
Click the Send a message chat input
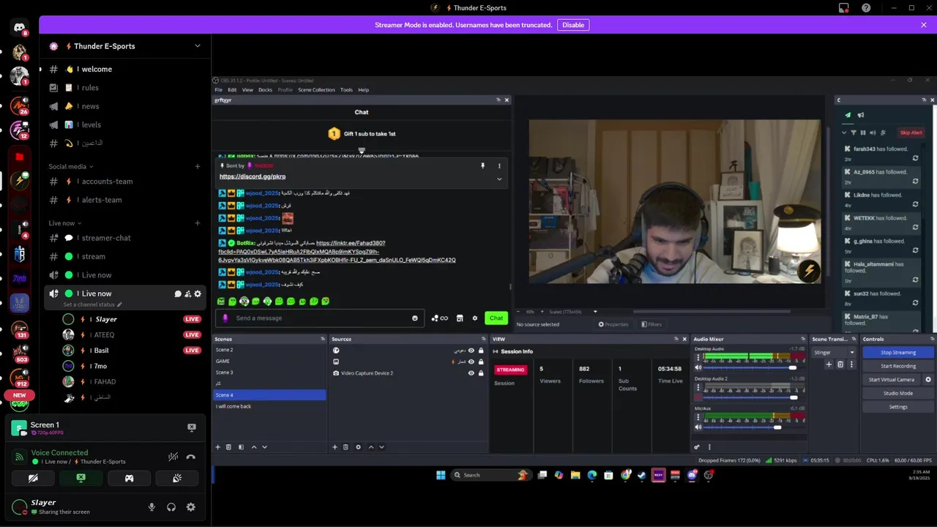(x=321, y=318)
